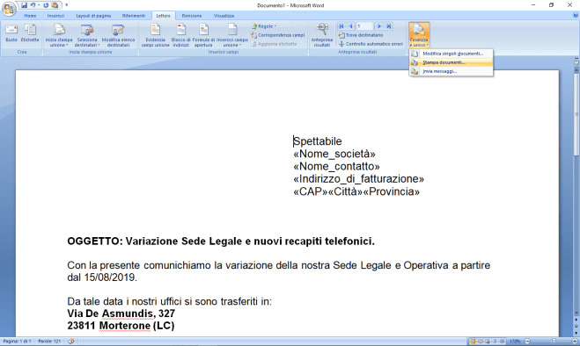Screen dimensions: 580x346
Task: Click zoom percentage 170%
Action: 515,342
